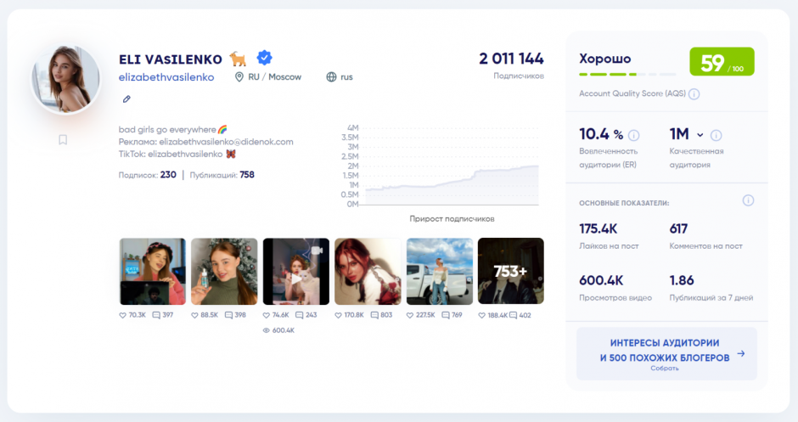
Task: Click the comment icon beside 243
Action: 299,316
